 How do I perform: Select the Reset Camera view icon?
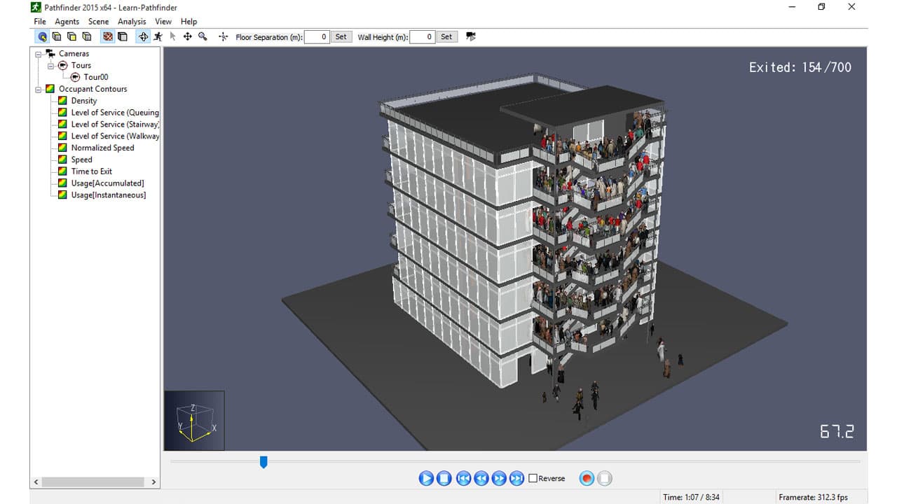tap(41, 36)
